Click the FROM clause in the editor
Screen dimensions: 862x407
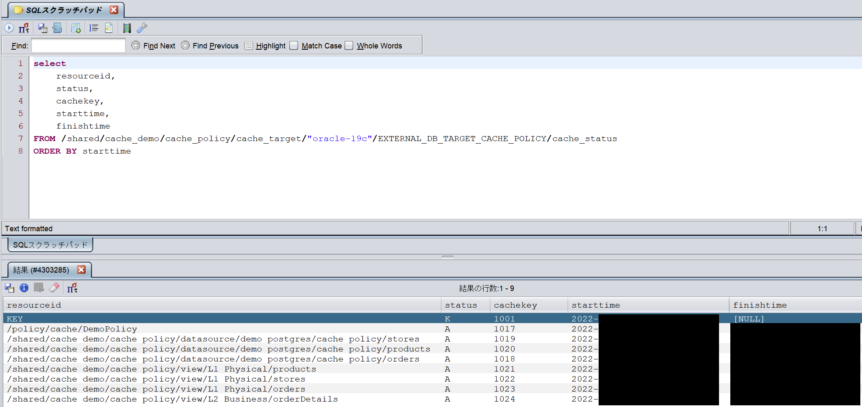pos(325,139)
